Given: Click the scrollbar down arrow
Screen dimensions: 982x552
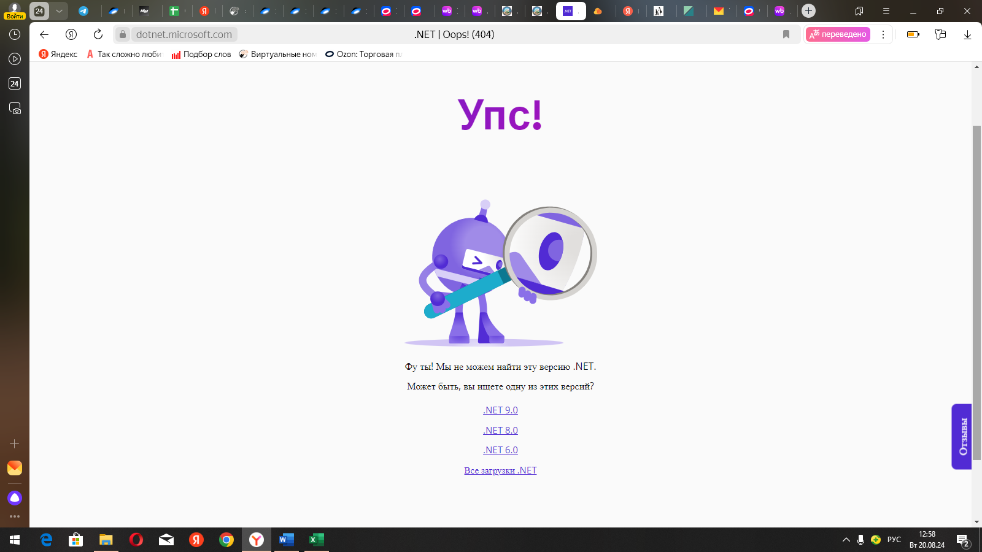Looking at the screenshot, I should (x=977, y=523).
